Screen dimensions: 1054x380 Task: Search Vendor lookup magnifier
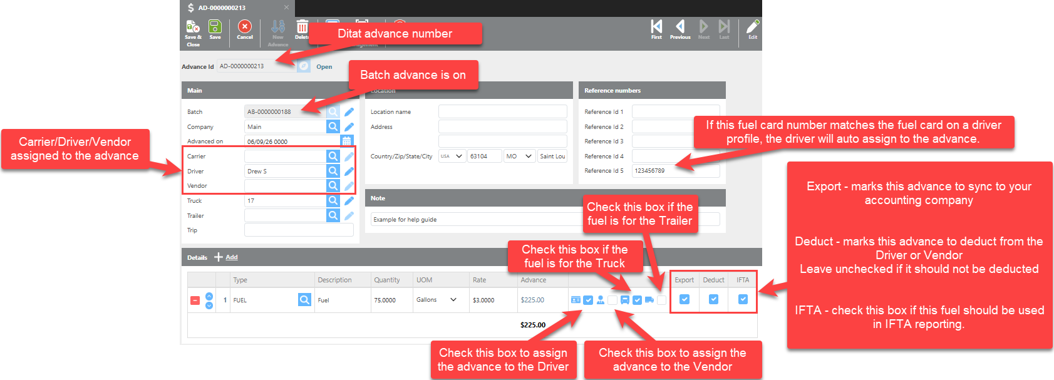point(333,185)
